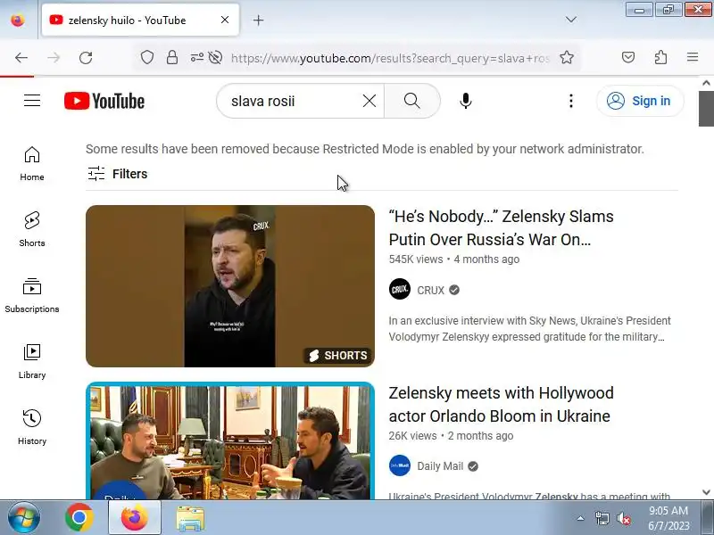
Task: Open Library in the sidebar
Action: 32,362
